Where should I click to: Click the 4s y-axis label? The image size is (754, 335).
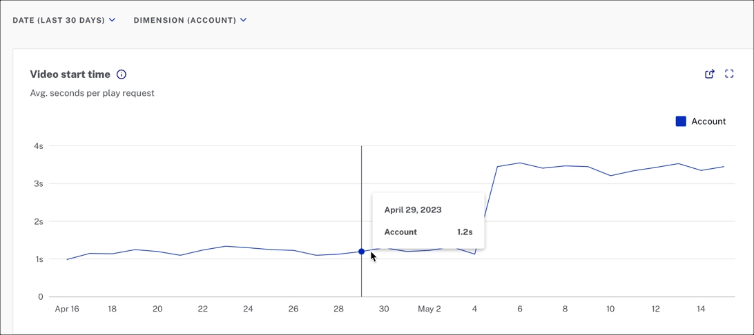click(x=39, y=146)
